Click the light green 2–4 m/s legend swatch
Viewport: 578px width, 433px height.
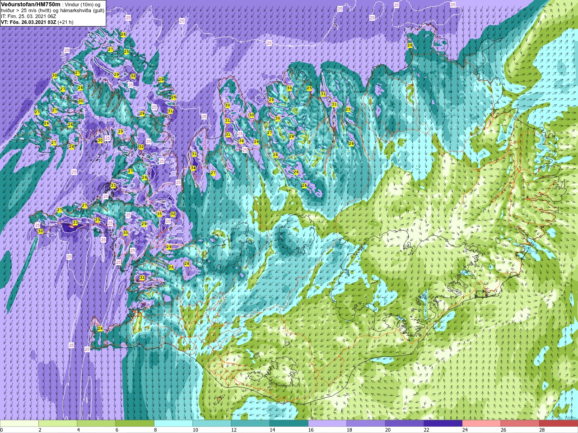click(x=58, y=424)
